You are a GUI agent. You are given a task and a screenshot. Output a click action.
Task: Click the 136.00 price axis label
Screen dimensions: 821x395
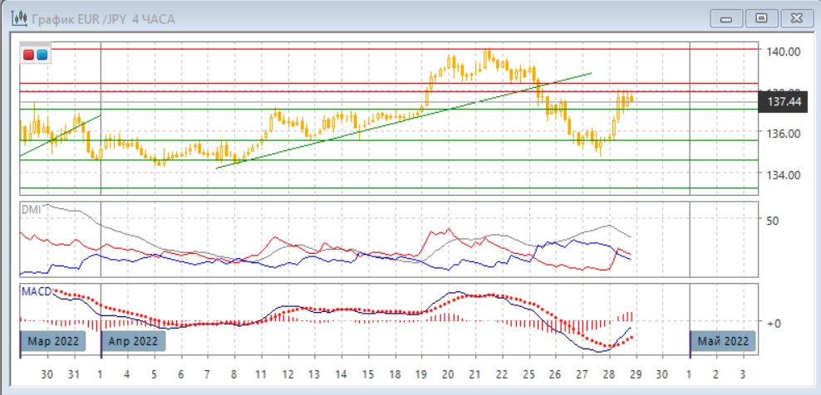click(x=783, y=134)
